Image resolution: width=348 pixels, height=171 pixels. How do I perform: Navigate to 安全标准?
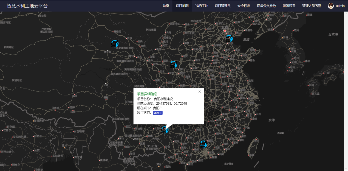pyautogui.click(x=244, y=6)
